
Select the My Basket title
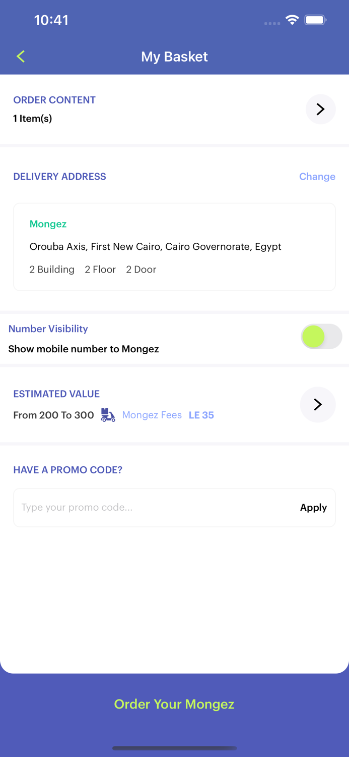[174, 57]
